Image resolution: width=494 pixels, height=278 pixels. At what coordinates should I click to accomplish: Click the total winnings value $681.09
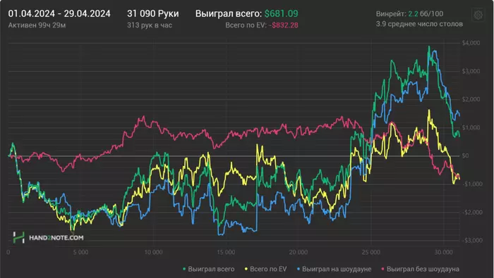point(281,13)
